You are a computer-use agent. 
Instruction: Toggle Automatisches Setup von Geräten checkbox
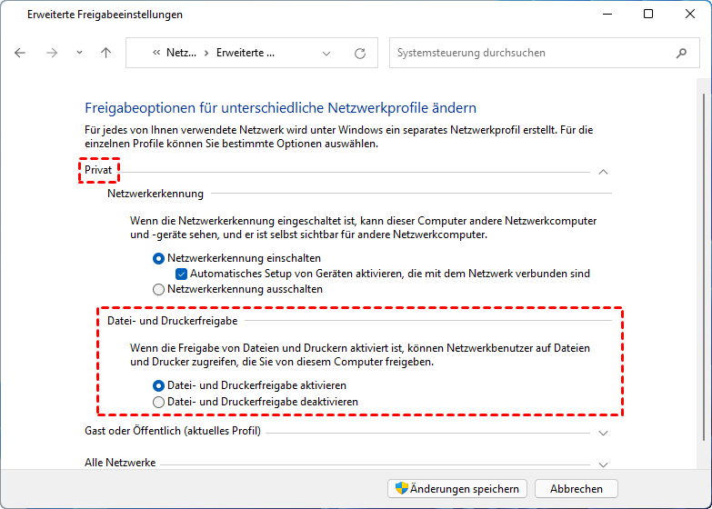[x=182, y=274]
